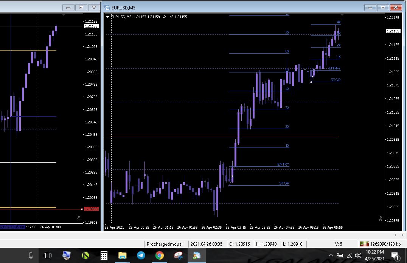Screen dimensions: 407x263
Task: Select the lower STOP level label
Action: point(284,183)
